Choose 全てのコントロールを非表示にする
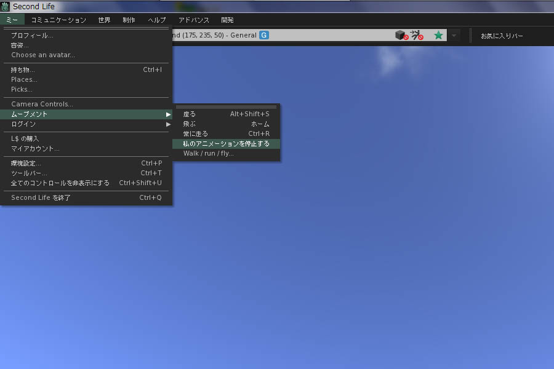The height and width of the screenshot is (369, 554). [x=86, y=183]
